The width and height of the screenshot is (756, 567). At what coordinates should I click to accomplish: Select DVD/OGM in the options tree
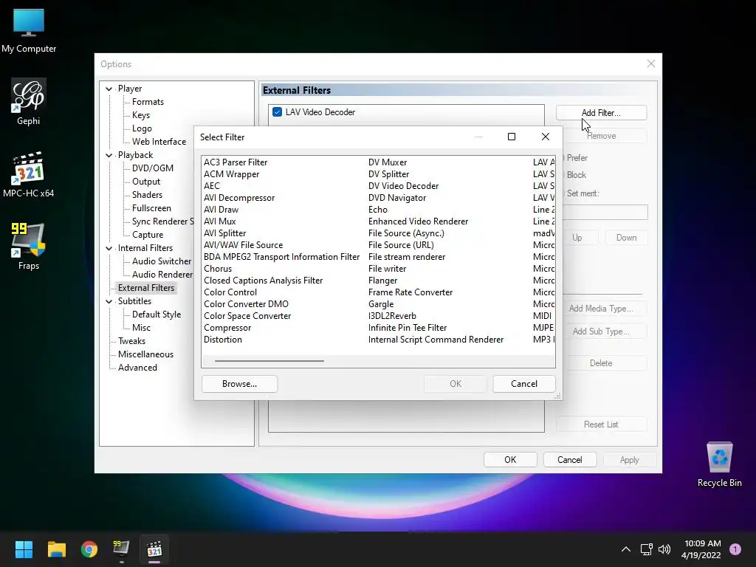pos(152,168)
